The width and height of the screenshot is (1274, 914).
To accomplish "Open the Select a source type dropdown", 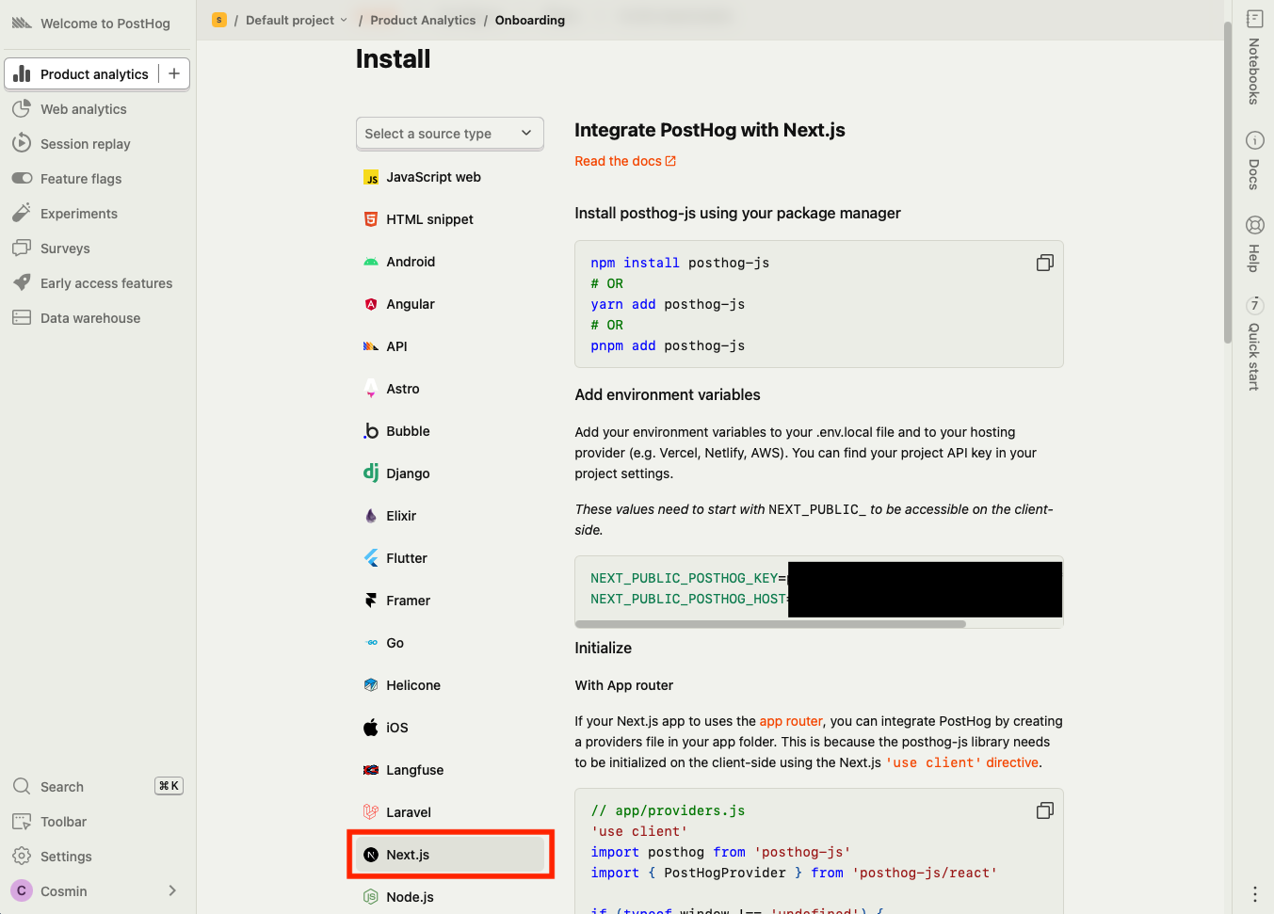I will (450, 134).
